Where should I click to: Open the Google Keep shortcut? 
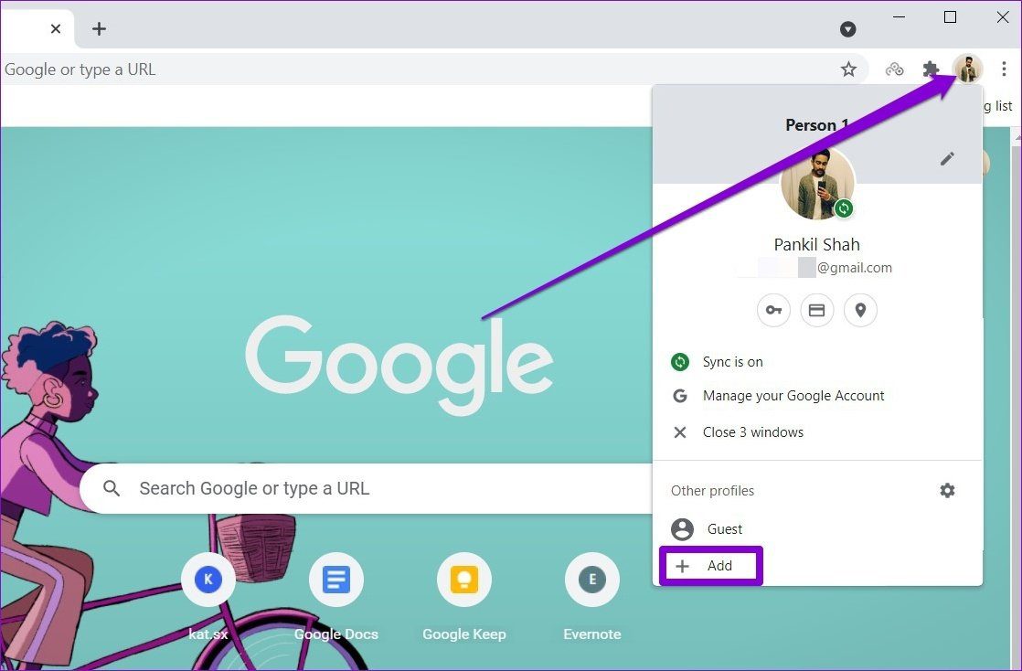pos(464,597)
